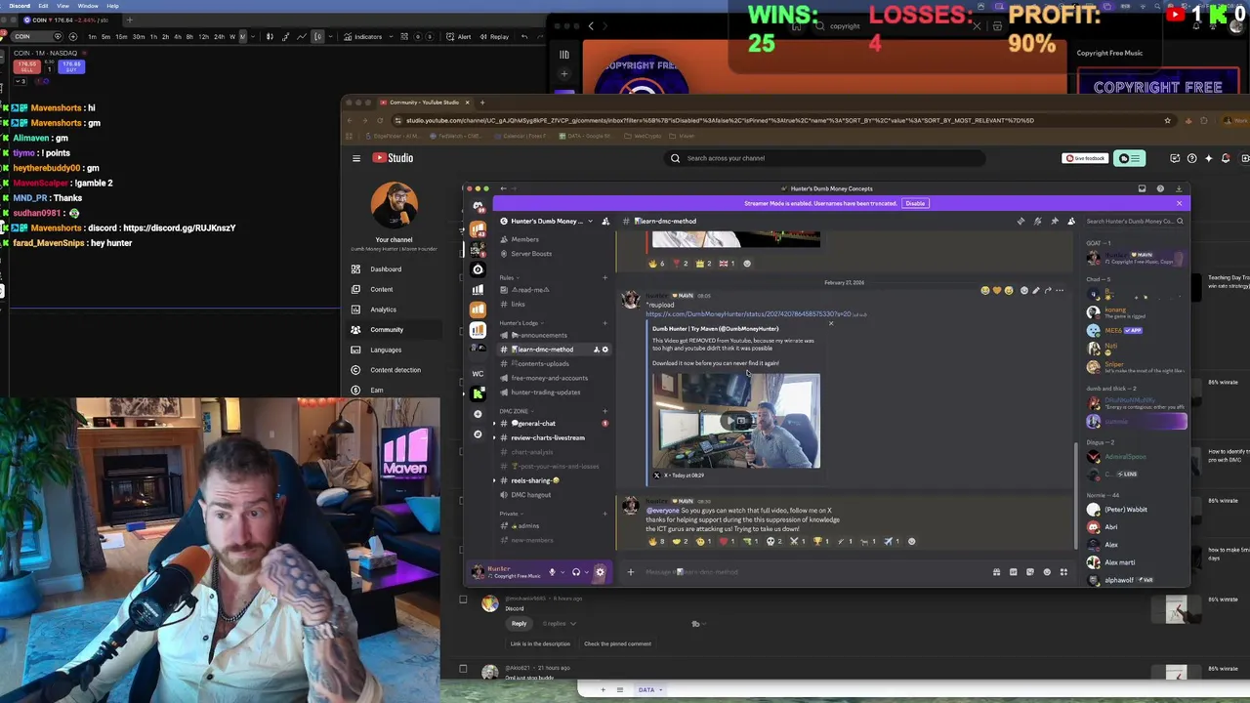Dismiss the Streamer Mode purple banner
Screen dimensions: 1250x703
(1179, 203)
